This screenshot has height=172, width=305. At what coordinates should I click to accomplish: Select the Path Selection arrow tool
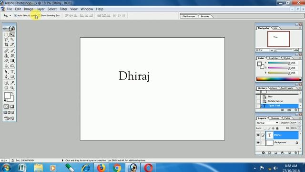[6, 72]
